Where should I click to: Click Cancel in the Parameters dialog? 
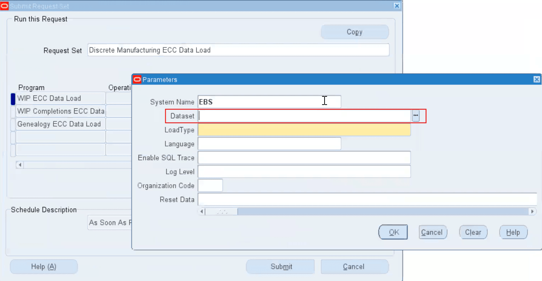click(x=433, y=232)
